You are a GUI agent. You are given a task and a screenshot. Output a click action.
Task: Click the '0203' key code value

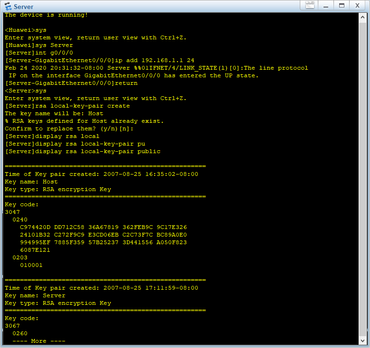[20, 258]
